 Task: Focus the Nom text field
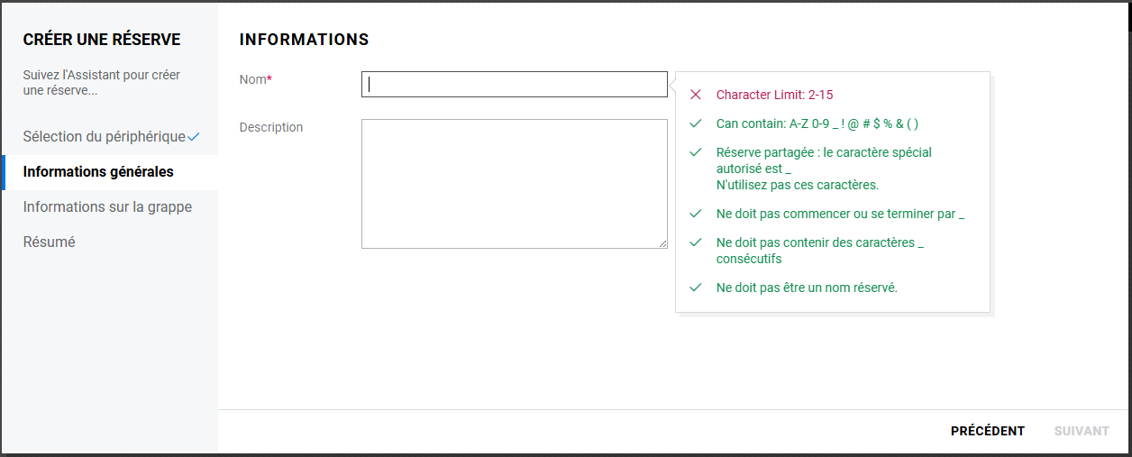click(514, 84)
